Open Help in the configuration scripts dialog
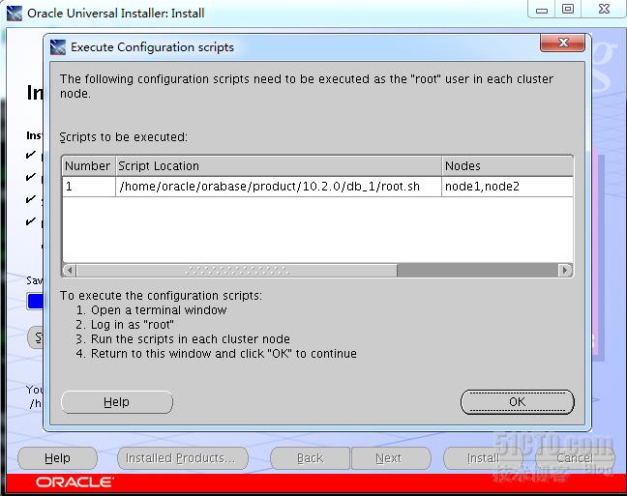627x496 pixels. click(116, 401)
